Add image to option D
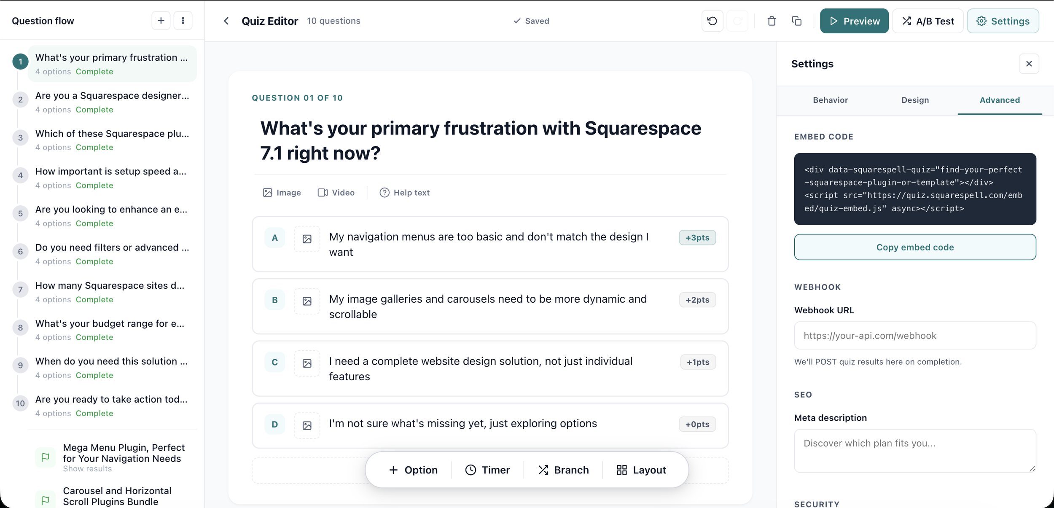The image size is (1054, 508). point(307,425)
